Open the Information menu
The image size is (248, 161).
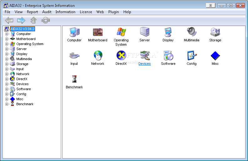click(x=65, y=12)
